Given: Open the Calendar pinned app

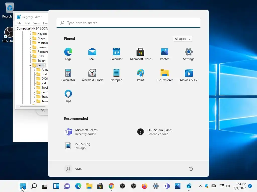Looking at the screenshot, I should pos(116,54).
